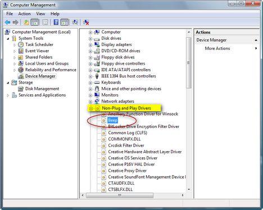The height and width of the screenshot is (210, 263).
Task: Click the Forward arrow toolbar icon
Action: [x=15, y=22]
